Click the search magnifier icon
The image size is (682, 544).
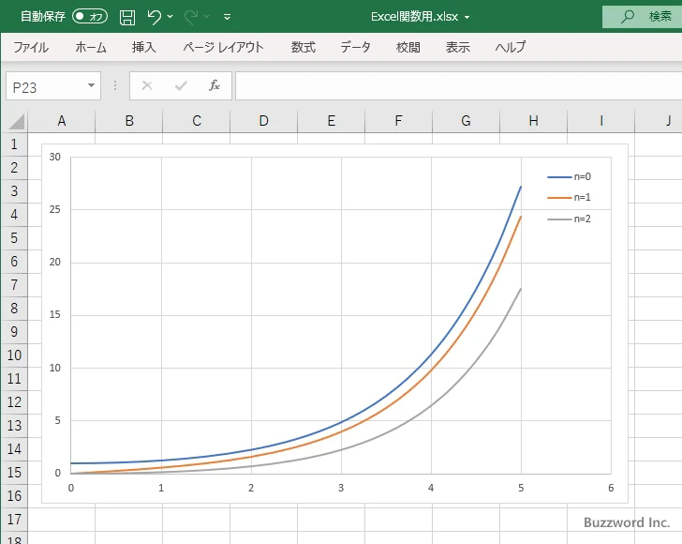627,17
